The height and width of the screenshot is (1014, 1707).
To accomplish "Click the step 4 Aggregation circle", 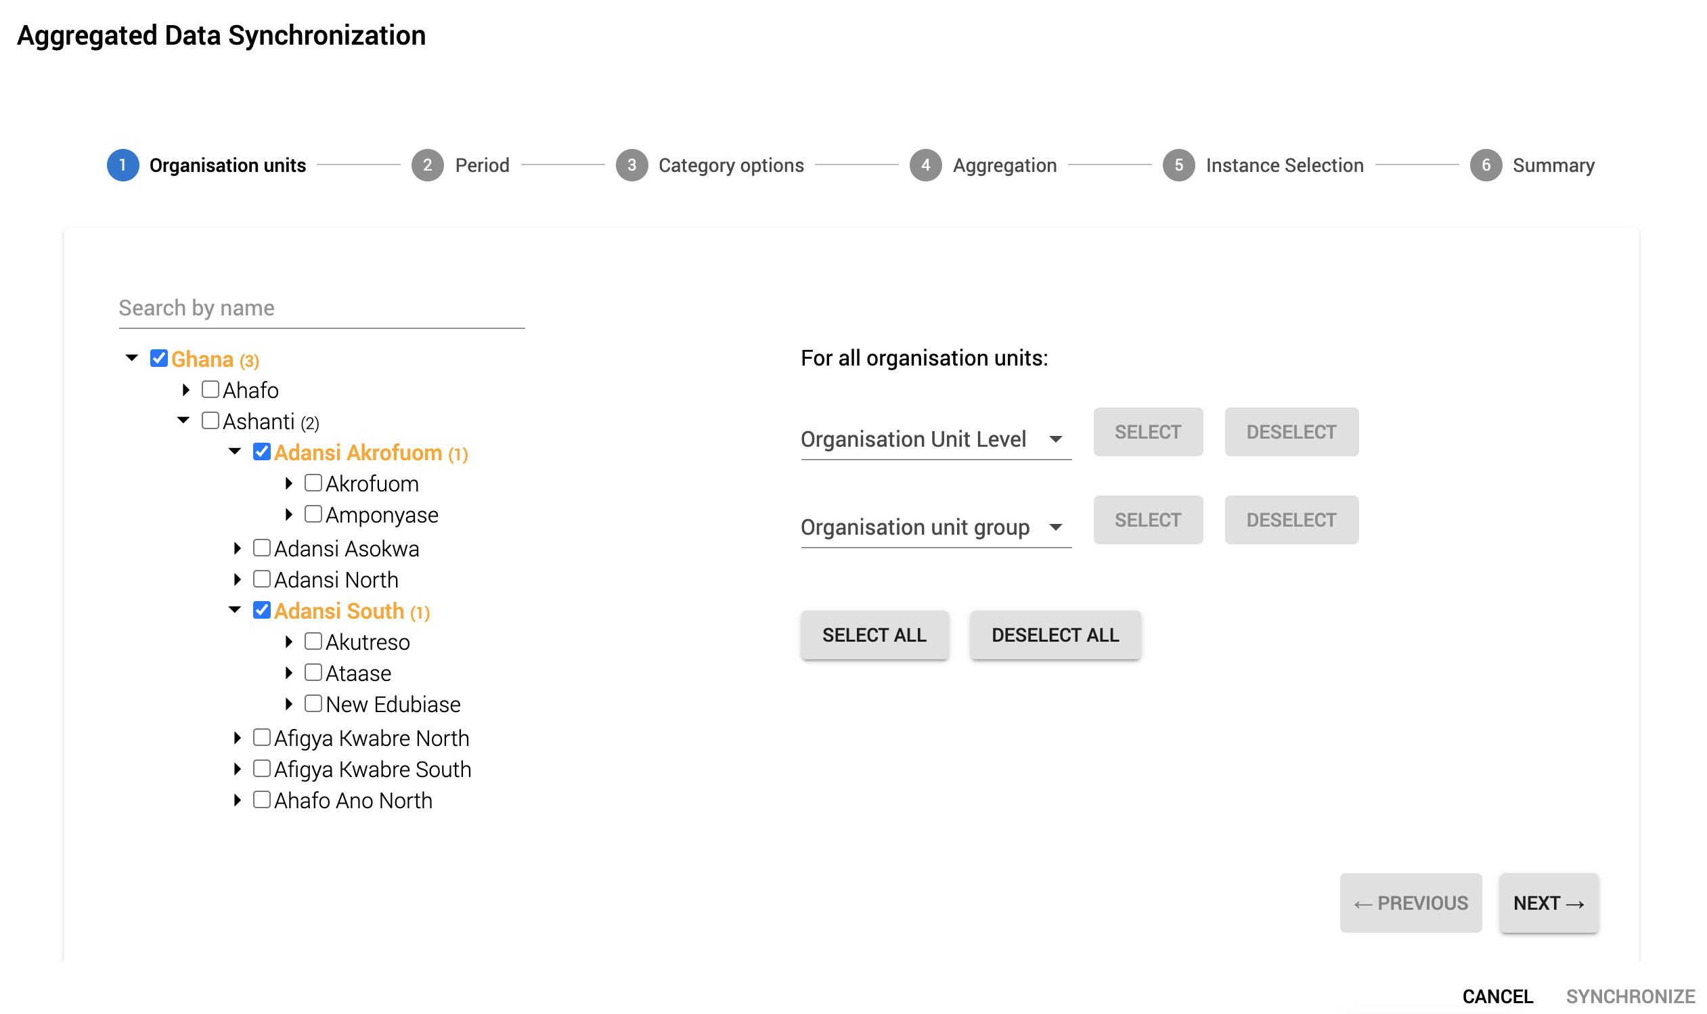I will click(x=925, y=164).
